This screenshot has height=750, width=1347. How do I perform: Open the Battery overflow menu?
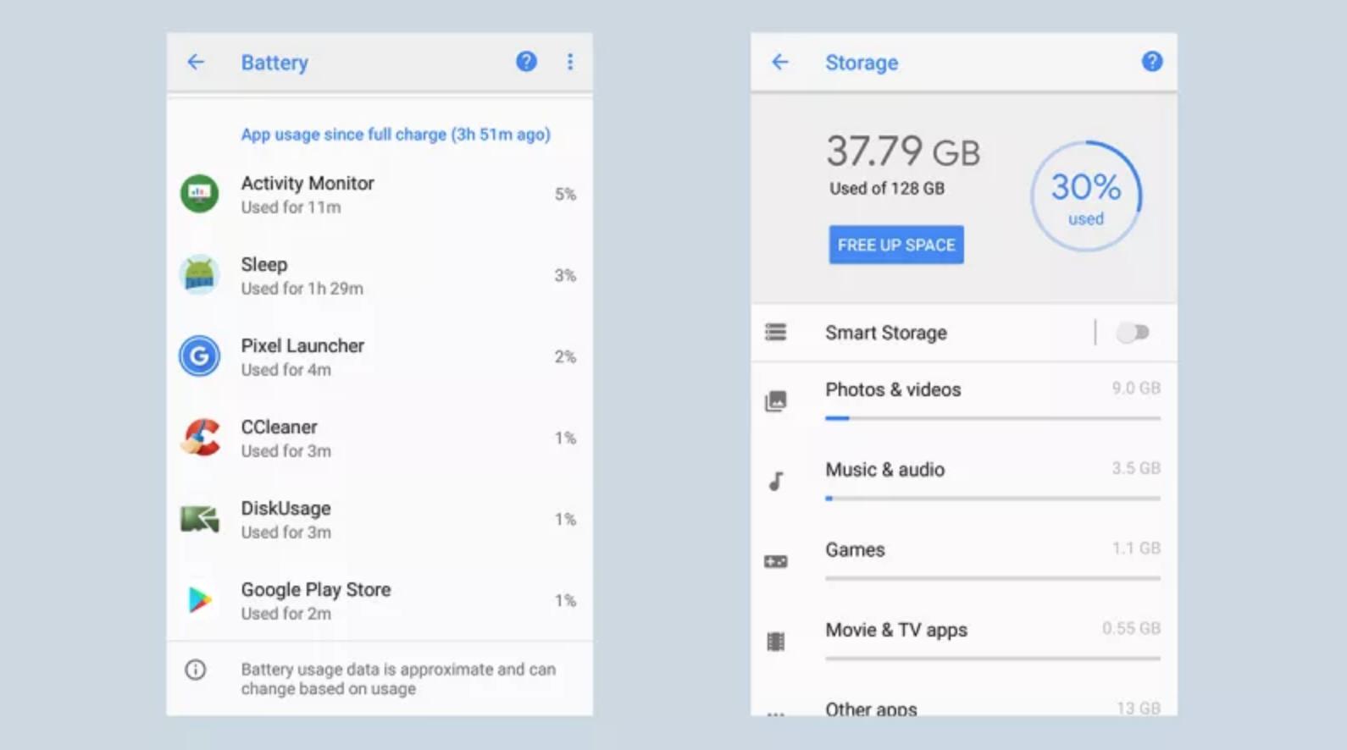570,61
